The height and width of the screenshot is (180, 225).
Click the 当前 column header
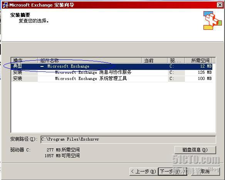point(155,60)
